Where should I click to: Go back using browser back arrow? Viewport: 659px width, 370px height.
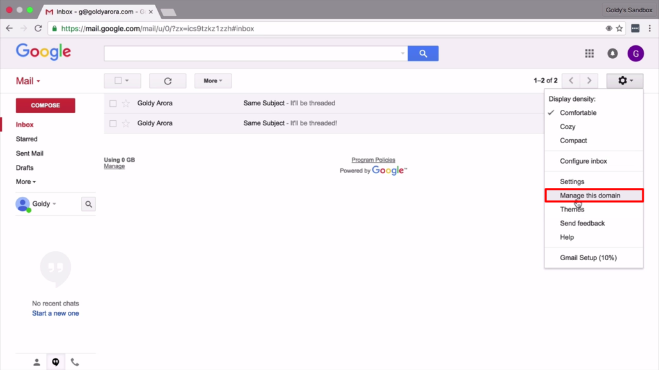coord(9,29)
